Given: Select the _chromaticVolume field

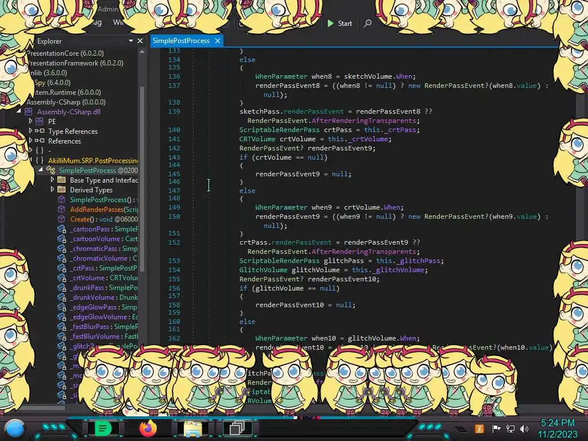Looking at the screenshot, I should pos(103,258).
